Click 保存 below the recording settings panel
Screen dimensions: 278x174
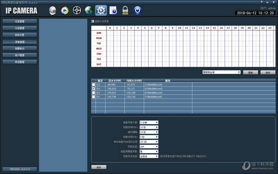coord(99,167)
